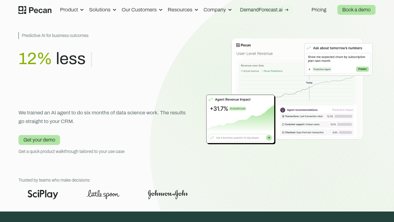The width and height of the screenshot is (394, 222).
Task: Select the Predictive Agent chip
Action: [x=322, y=69]
